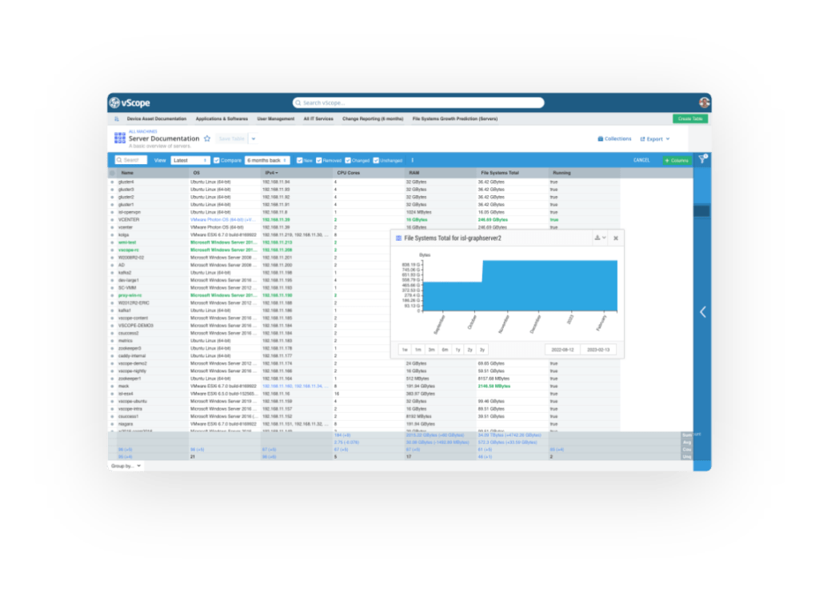
Task: Click the row marker beside VCENTER
Action: [112, 220]
